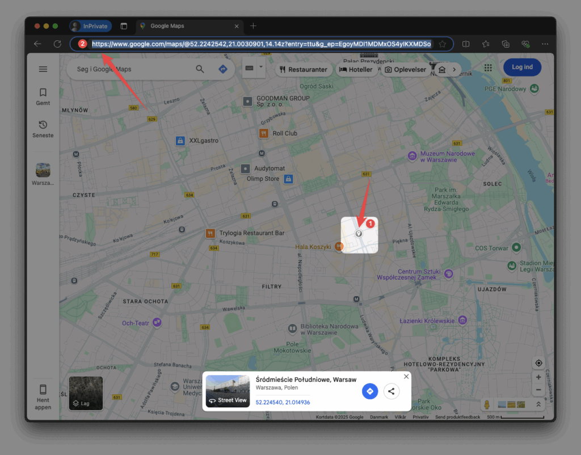Open the Seneste recent history panel
The width and height of the screenshot is (581, 455).
tap(43, 129)
